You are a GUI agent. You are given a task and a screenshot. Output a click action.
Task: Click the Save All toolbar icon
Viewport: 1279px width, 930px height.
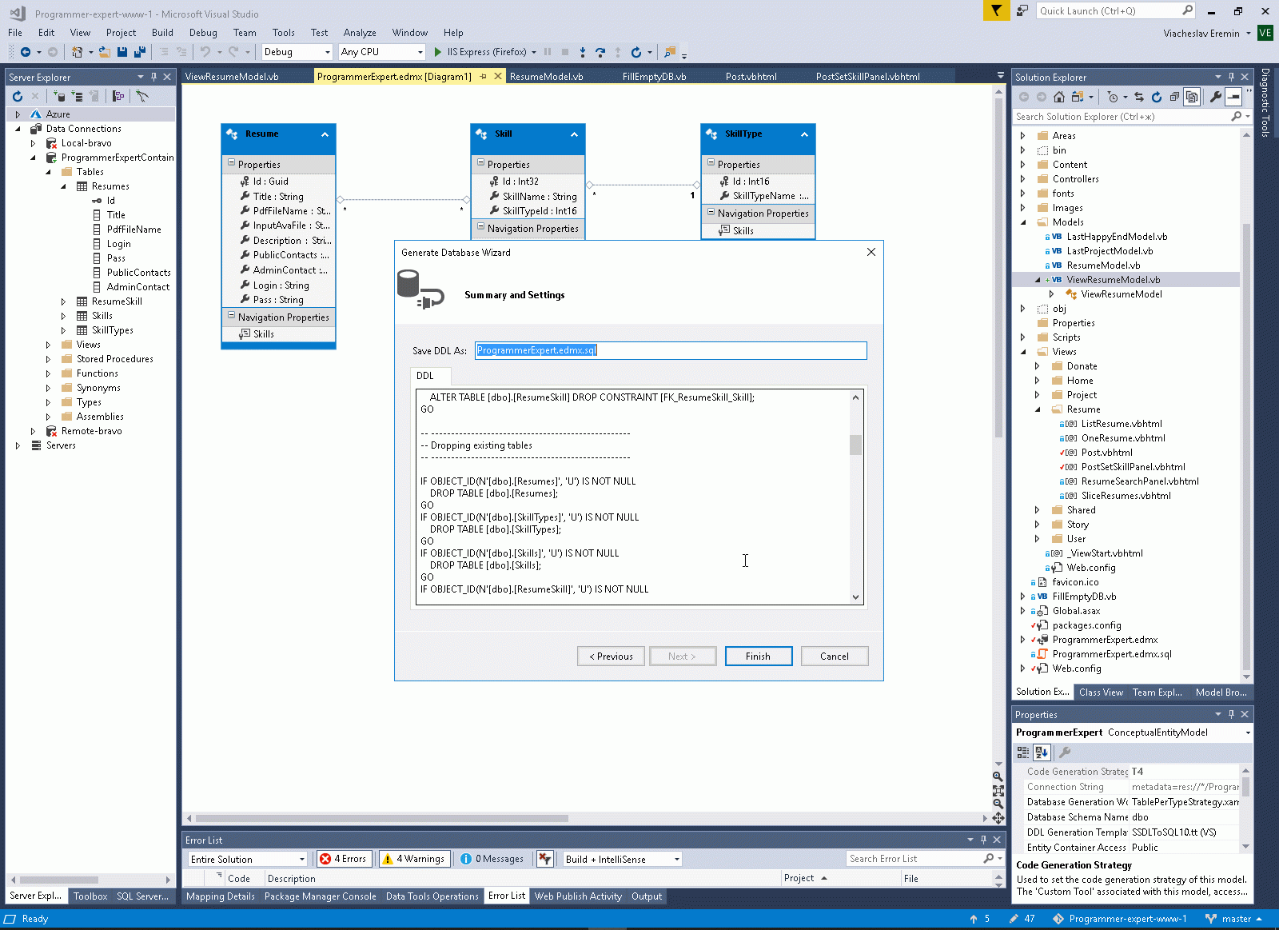[x=139, y=52]
